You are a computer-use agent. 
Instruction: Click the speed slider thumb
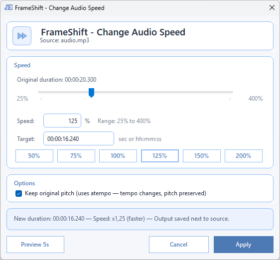click(x=92, y=93)
